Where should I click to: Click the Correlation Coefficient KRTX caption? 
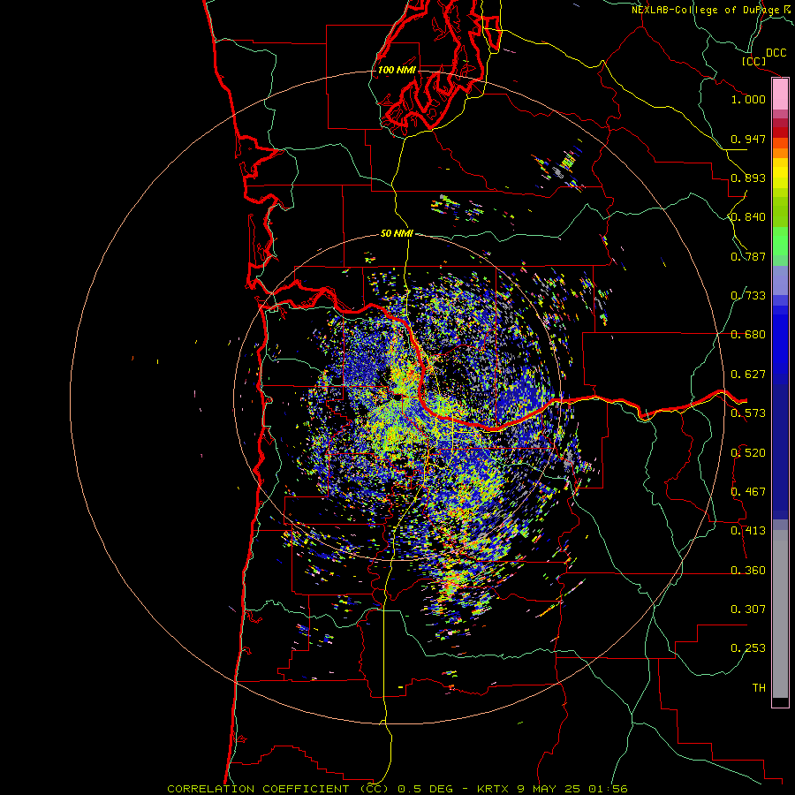pos(397,789)
